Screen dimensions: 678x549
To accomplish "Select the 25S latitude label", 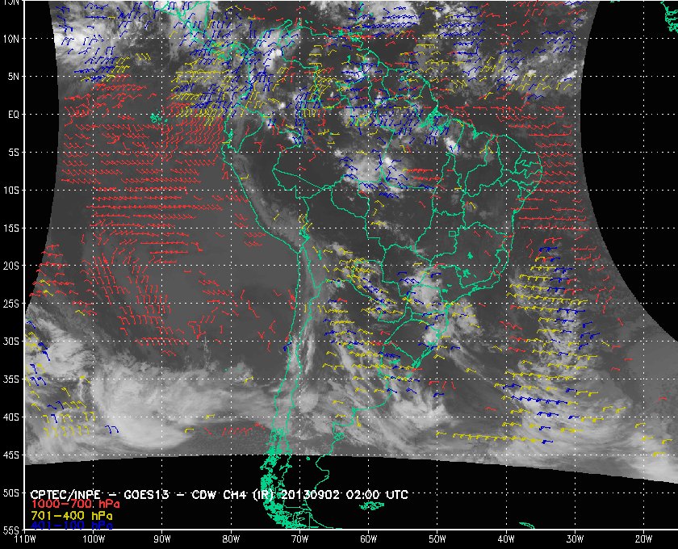I will 11,304.
